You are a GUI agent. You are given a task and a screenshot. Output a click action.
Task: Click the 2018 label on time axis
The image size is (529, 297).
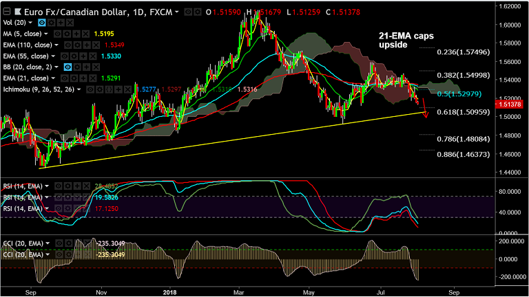(169, 292)
